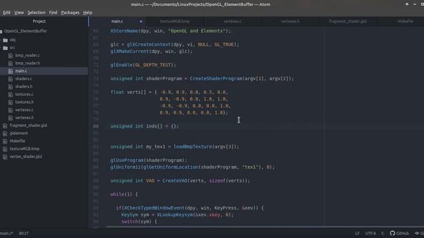Open the Find menu
Image resolution: width=424 pixels, height=238 pixels.
tap(53, 13)
